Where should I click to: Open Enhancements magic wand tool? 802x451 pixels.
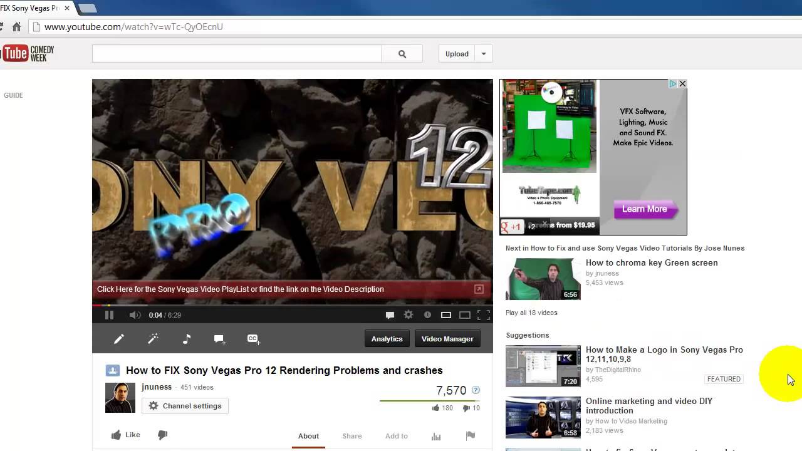153,339
